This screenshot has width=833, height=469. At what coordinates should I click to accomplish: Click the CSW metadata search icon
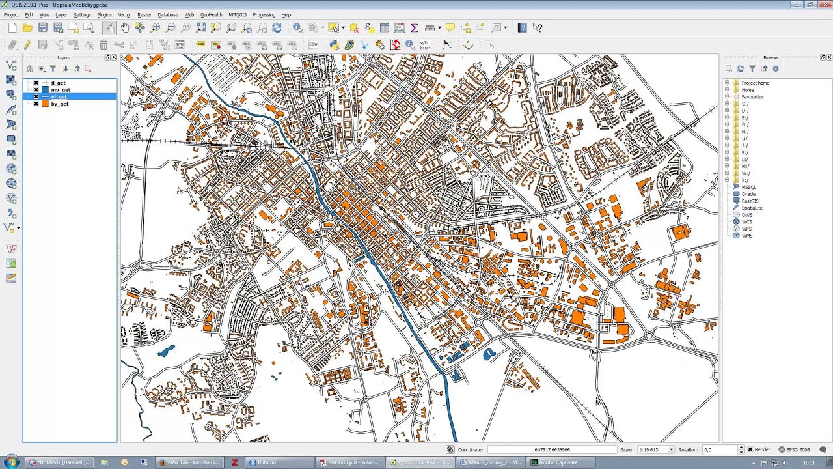point(313,45)
